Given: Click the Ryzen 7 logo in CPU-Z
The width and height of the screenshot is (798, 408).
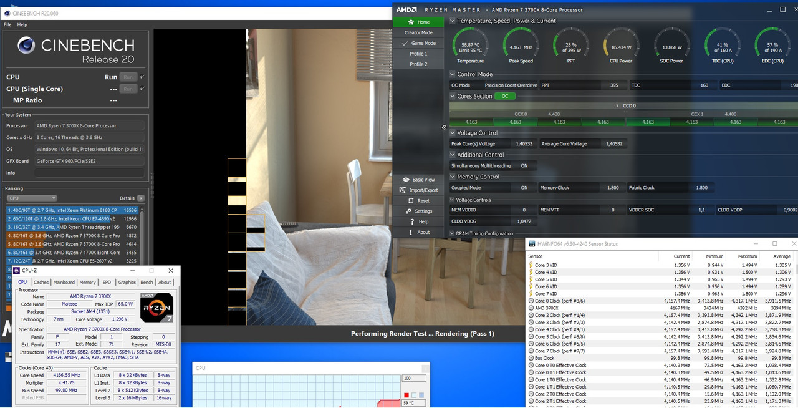Looking at the screenshot, I should pyautogui.click(x=156, y=307).
